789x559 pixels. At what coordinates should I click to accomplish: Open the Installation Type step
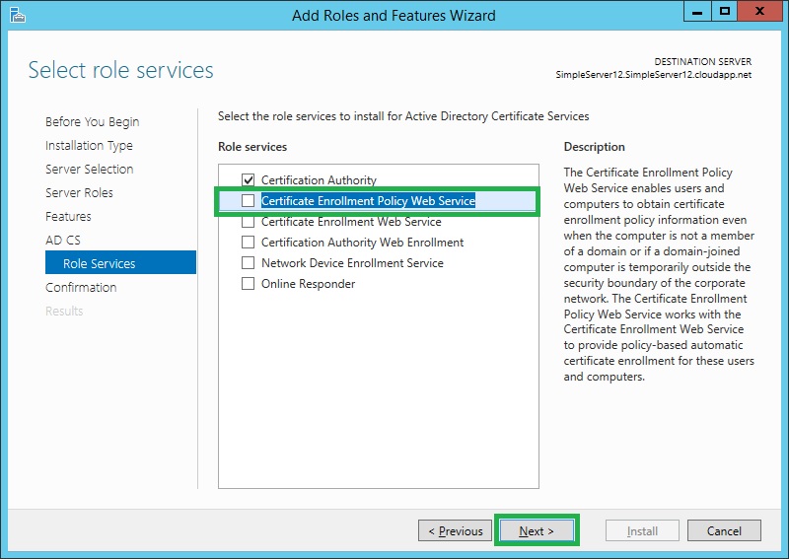[89, 146]
